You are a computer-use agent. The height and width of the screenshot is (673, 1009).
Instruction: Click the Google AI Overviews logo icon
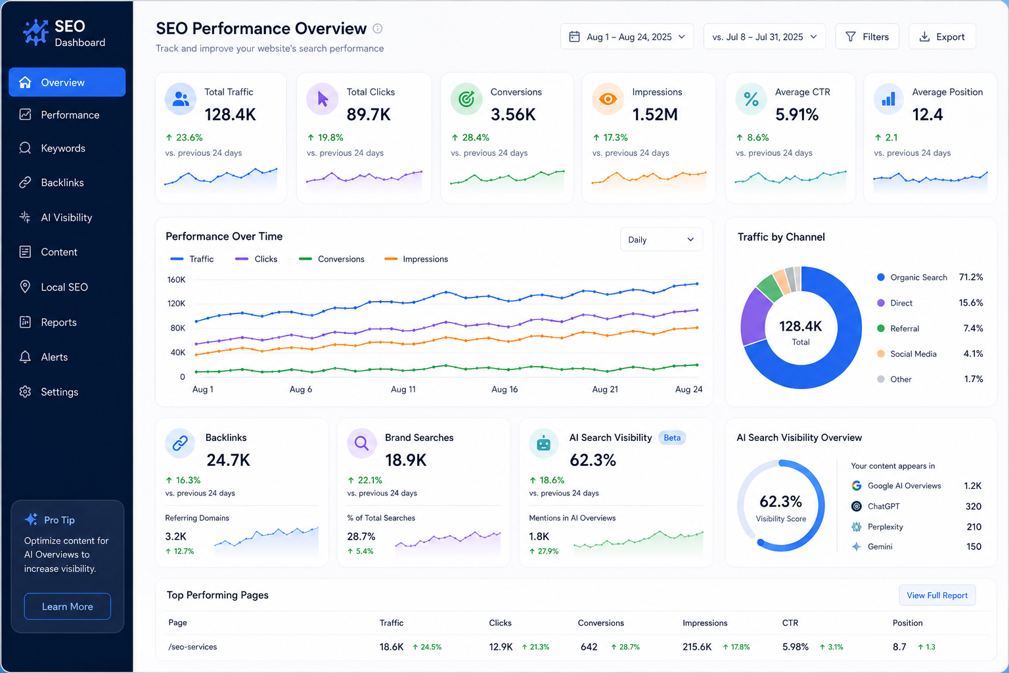point(857,486)
